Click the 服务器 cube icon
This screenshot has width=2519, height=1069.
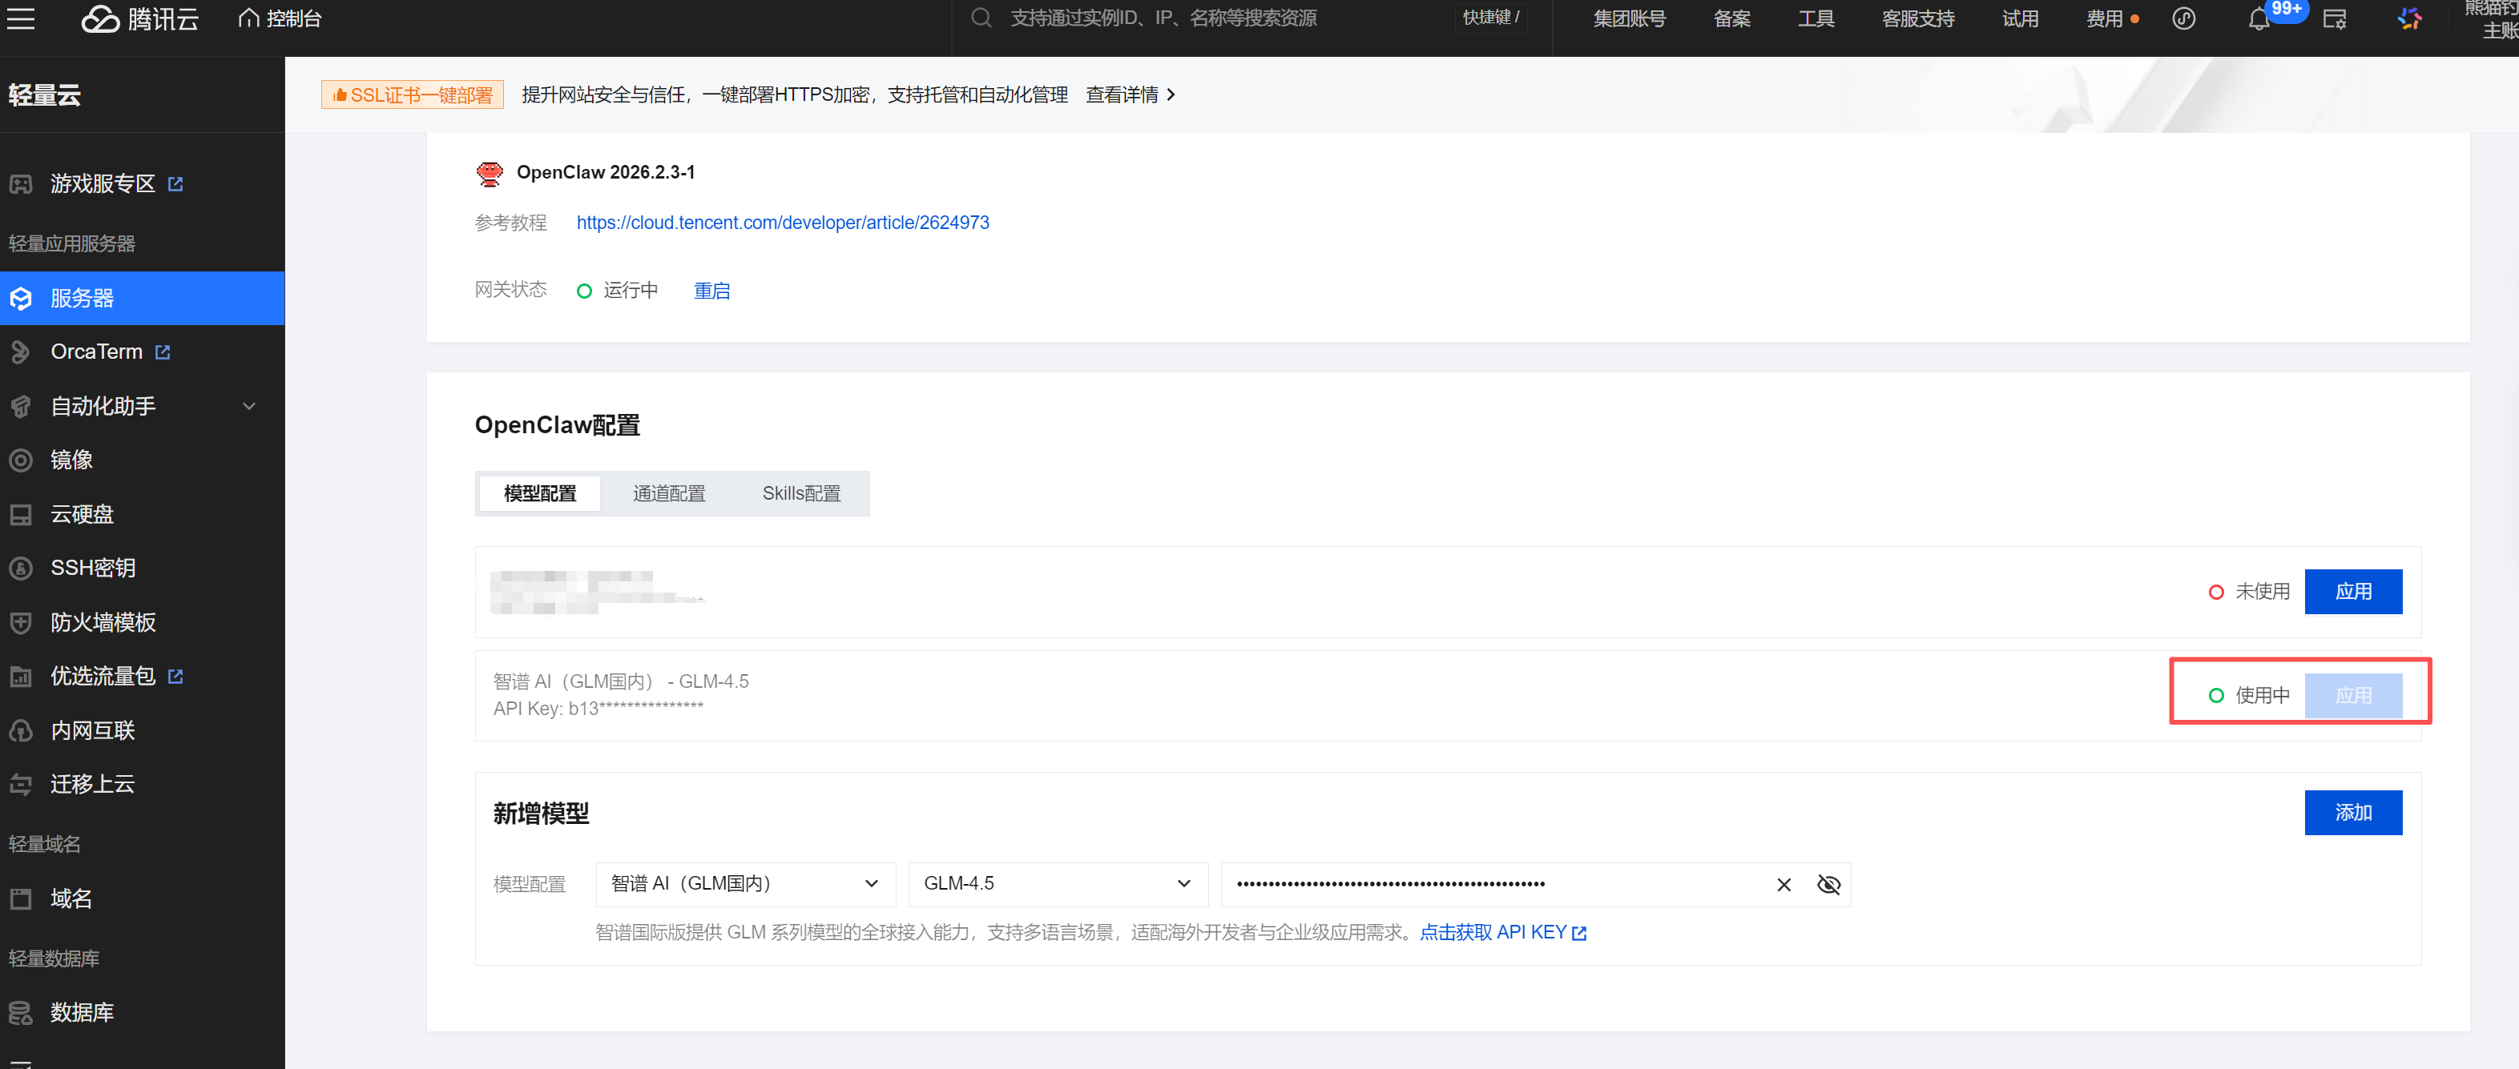click(21, 298)
